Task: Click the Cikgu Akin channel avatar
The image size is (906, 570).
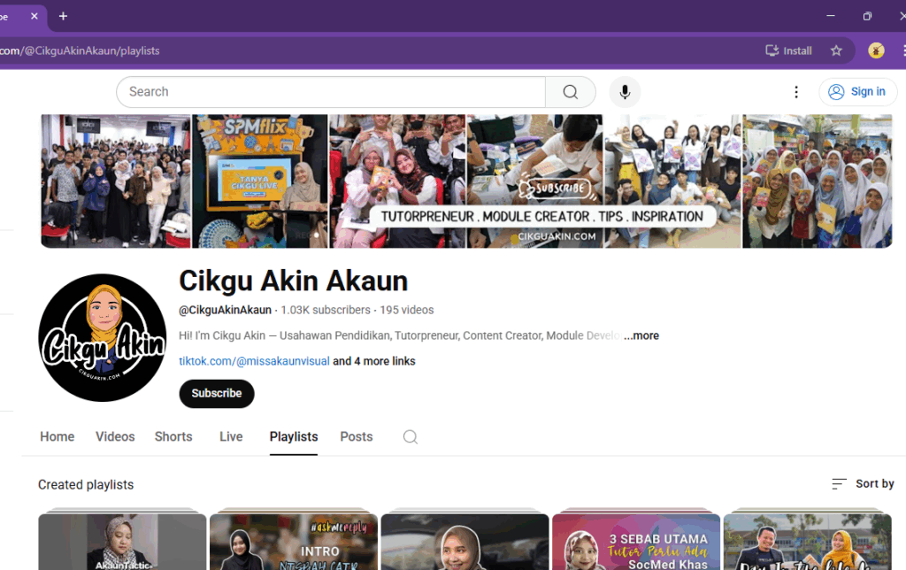Action: coord(103,338)
